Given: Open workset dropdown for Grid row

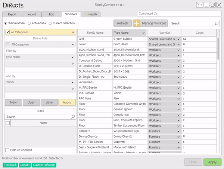Looking at the screenshot, I should point(178,39).
